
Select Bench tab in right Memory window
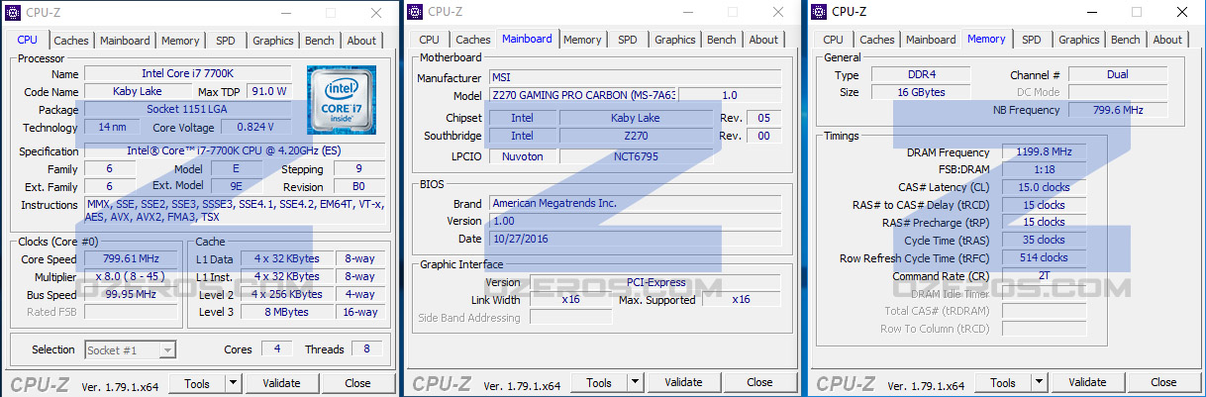coord(1125,40)
